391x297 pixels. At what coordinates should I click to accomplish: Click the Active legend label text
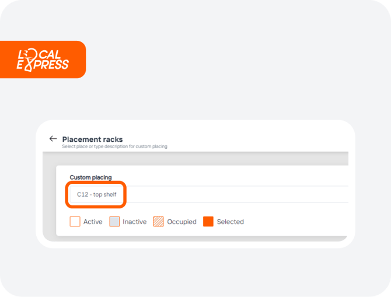(93, 222)
